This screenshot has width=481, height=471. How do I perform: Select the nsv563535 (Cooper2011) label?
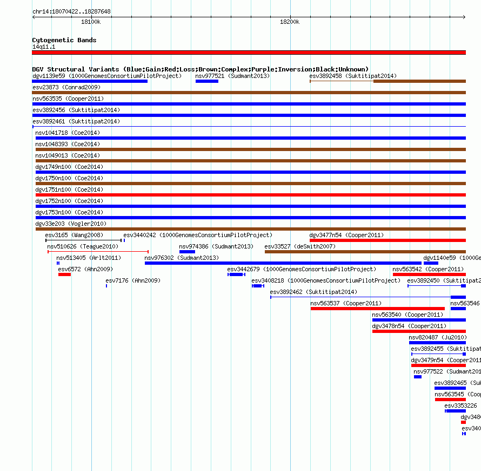[x=68, y=99]
